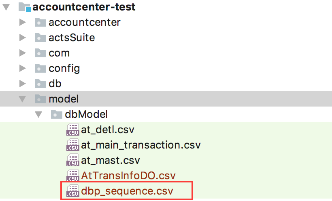332x201 pixels.
Task: Select the config folder label
Action: point(64,69)
